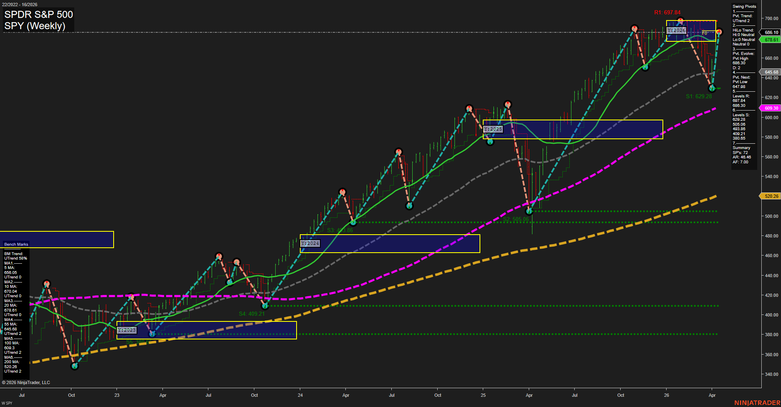Click the price scale near the 560.00 mark
781x407 pixels.
tap(771, 156)
